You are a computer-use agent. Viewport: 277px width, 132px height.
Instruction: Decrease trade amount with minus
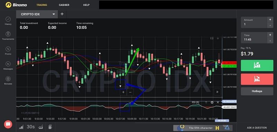coord(270,25)
